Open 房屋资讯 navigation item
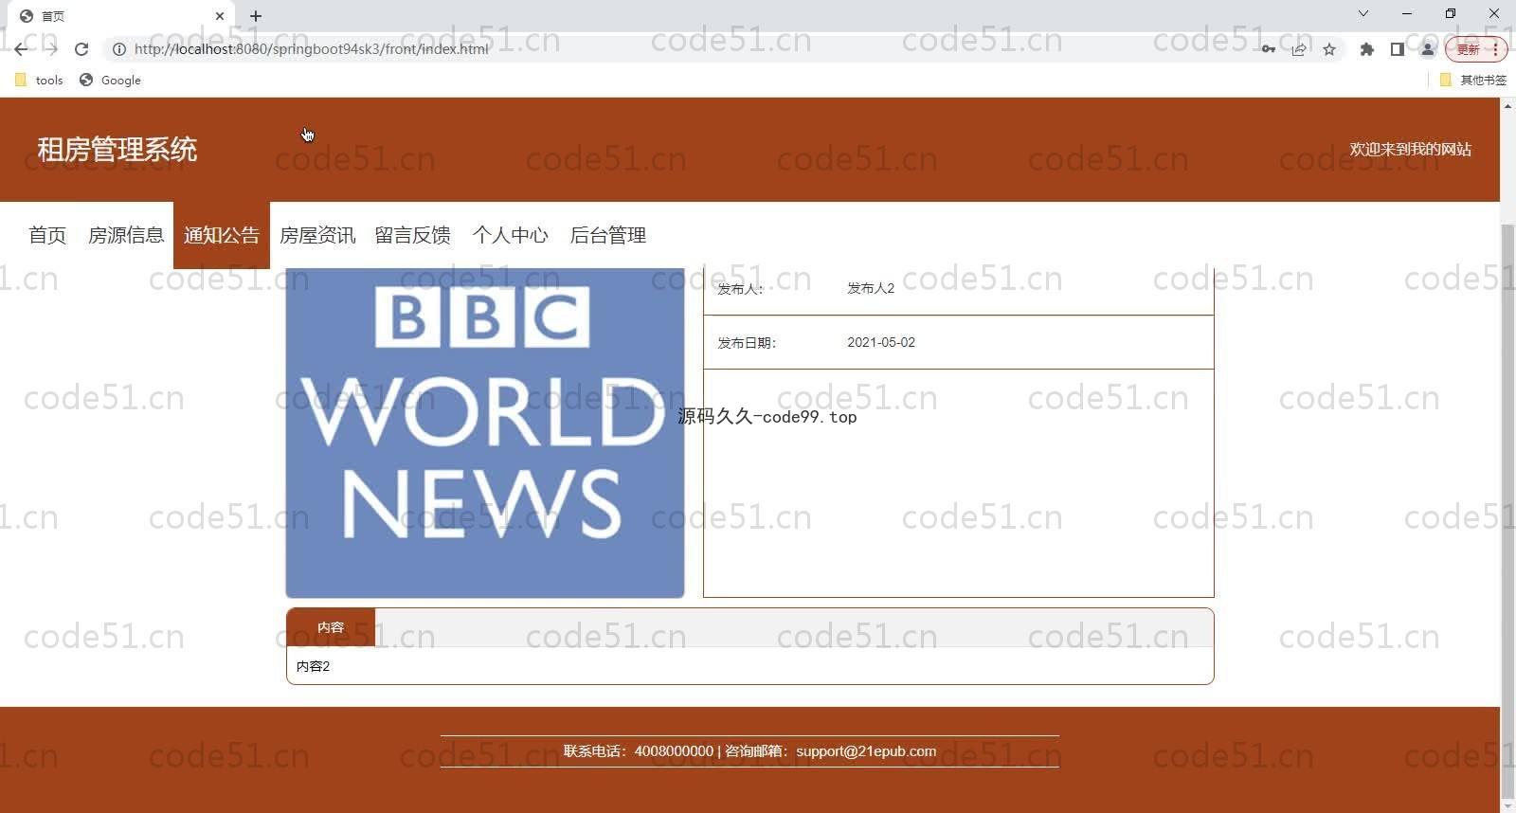 tap(317, 235)
